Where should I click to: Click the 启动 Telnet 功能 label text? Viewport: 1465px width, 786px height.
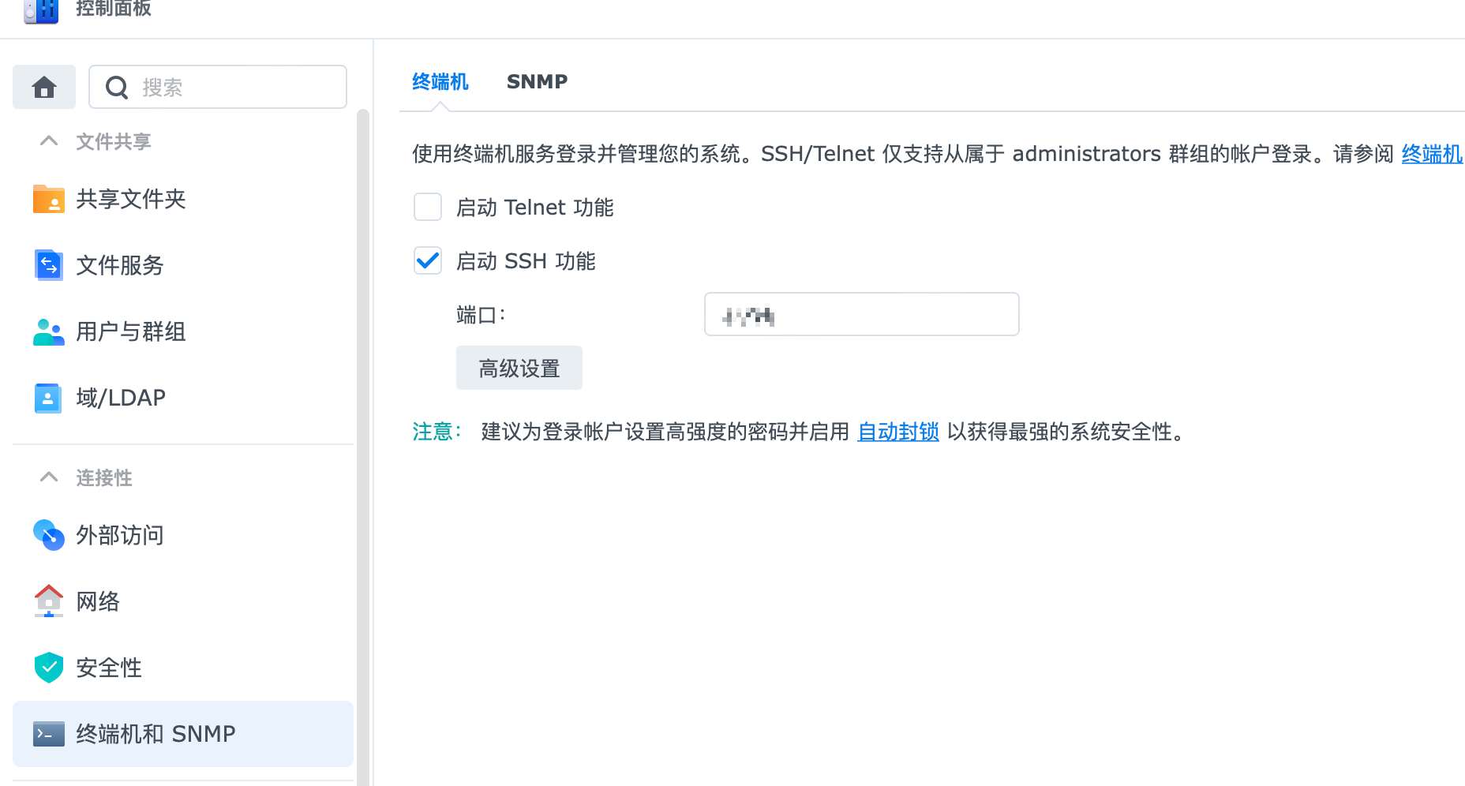[535, 208]
